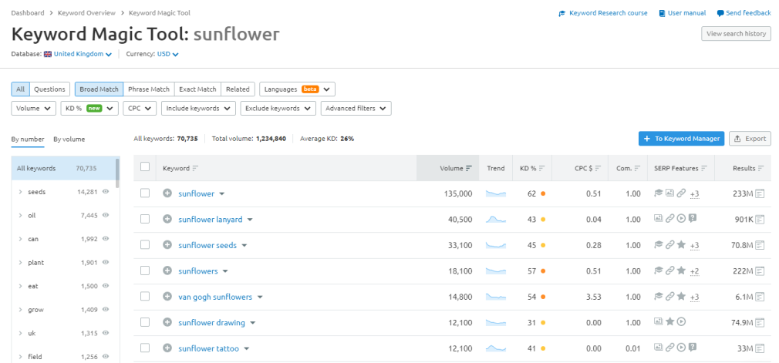Viewport: 779px width, 363px height.
Task: Go to Dashboard breadcrumb
Action: [x=28, y=13]
